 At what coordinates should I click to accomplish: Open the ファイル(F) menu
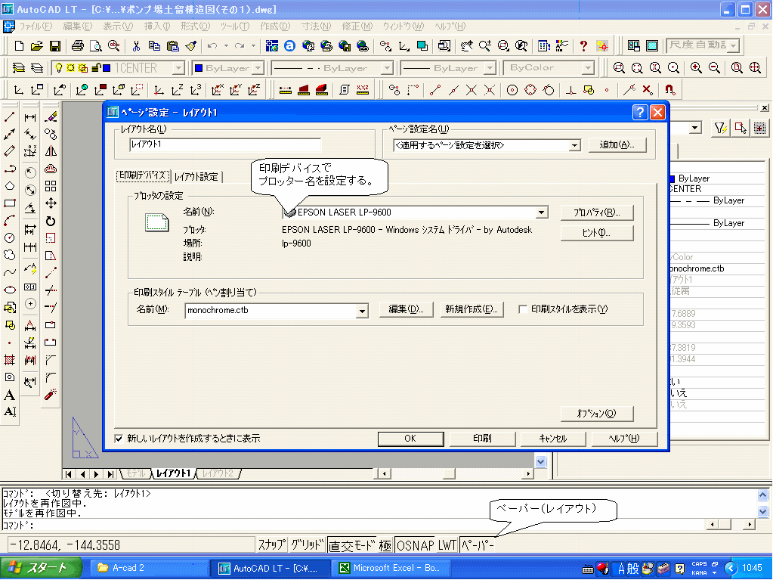click(36, 26)
